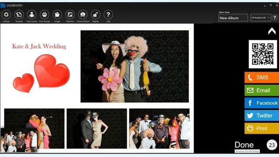Click the 23 countdown circle
This screenshot has height=157, width=279.
[272, 145]
